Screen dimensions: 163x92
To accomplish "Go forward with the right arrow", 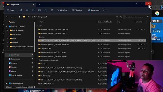I will tap(11, 17).
